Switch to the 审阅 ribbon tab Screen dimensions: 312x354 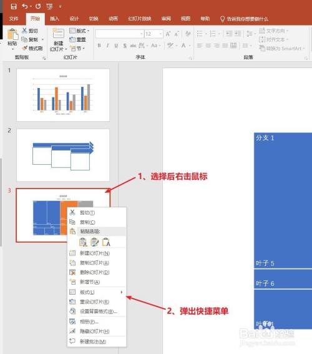click(166, 19)
